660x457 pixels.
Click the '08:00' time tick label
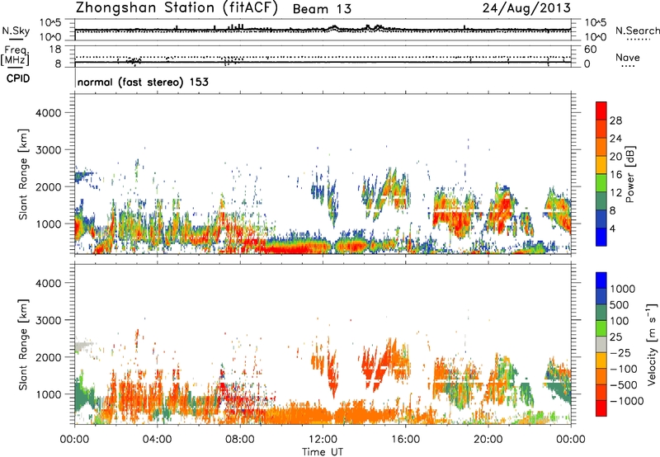(240, 440)
